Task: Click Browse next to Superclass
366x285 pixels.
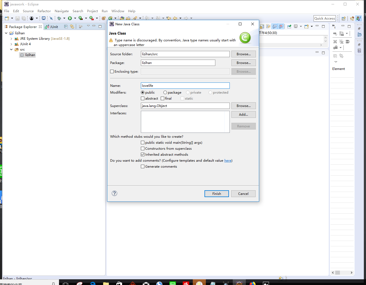Action: click(244, 106)
